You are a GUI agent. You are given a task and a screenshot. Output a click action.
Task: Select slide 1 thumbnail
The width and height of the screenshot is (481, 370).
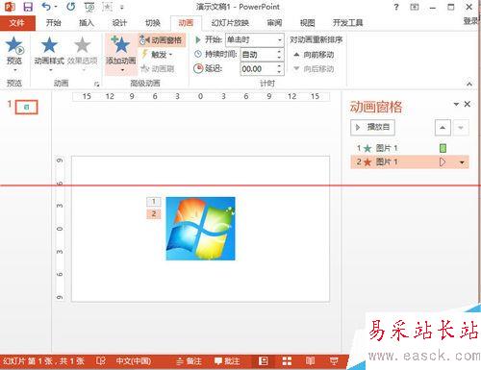27,108
